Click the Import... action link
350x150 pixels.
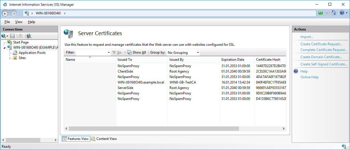(307, 37)
